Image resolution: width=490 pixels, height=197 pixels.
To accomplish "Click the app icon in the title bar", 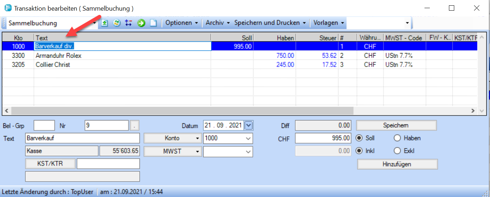I will pyautogui.click(x=8, y=8).
